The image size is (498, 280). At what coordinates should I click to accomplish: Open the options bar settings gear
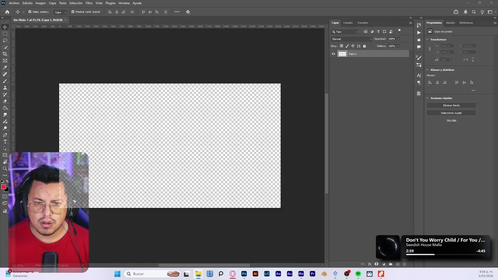[x=188, y=12]
